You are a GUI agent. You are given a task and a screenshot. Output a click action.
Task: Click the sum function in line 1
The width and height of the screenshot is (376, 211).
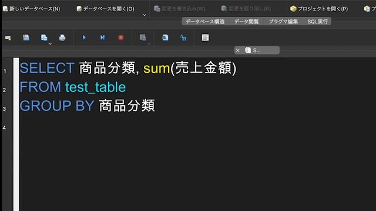point(156,69)
